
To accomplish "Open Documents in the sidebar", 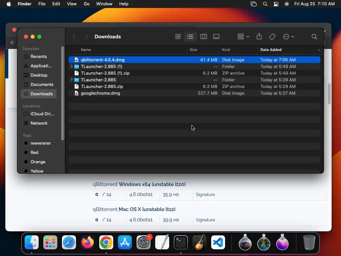I will [39, 84].
